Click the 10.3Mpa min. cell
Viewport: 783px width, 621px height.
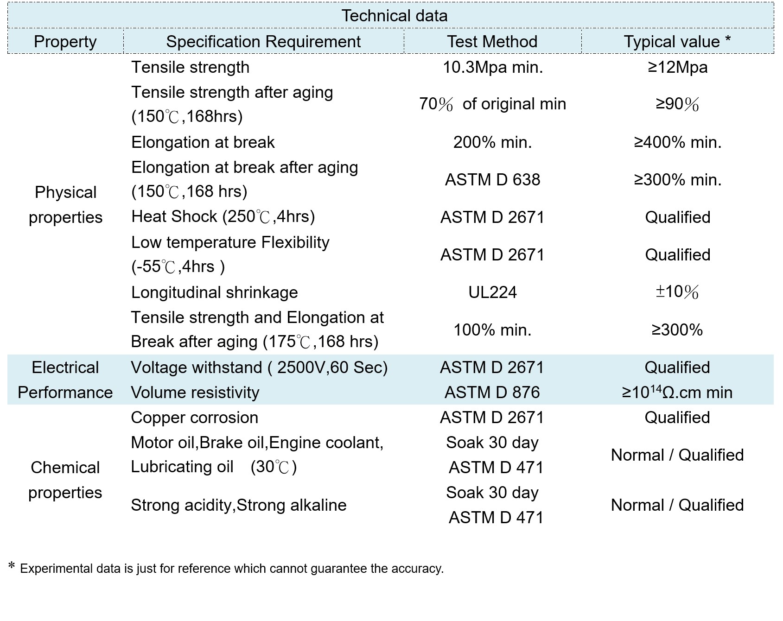492,68
